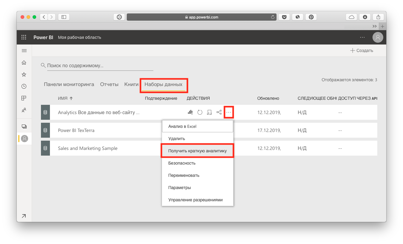Viewport: 403px width, 244px height.
Task: Click the dataset icon of Sales and Marketing Sample
Action: click(45, 148)
